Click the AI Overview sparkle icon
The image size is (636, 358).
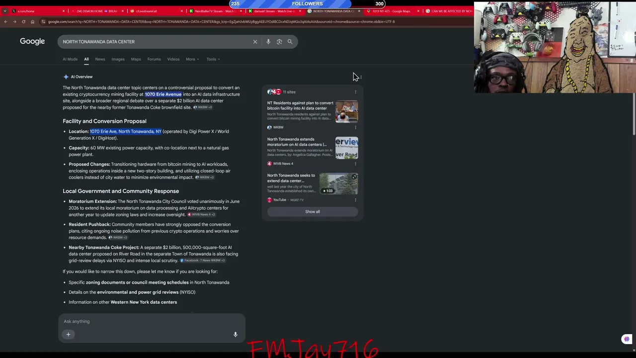66,77
